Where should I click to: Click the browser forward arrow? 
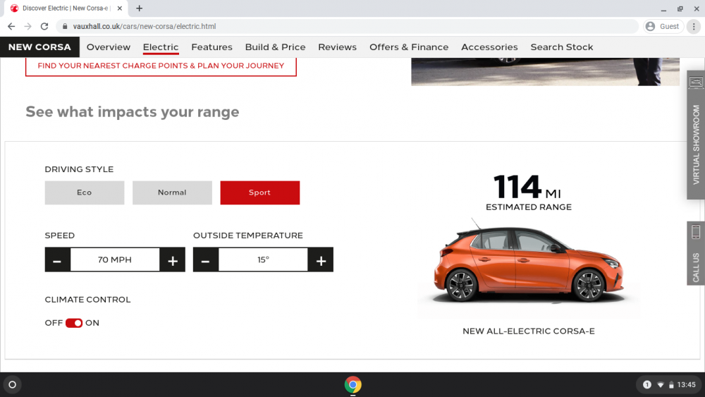click(x=28, y=27)
